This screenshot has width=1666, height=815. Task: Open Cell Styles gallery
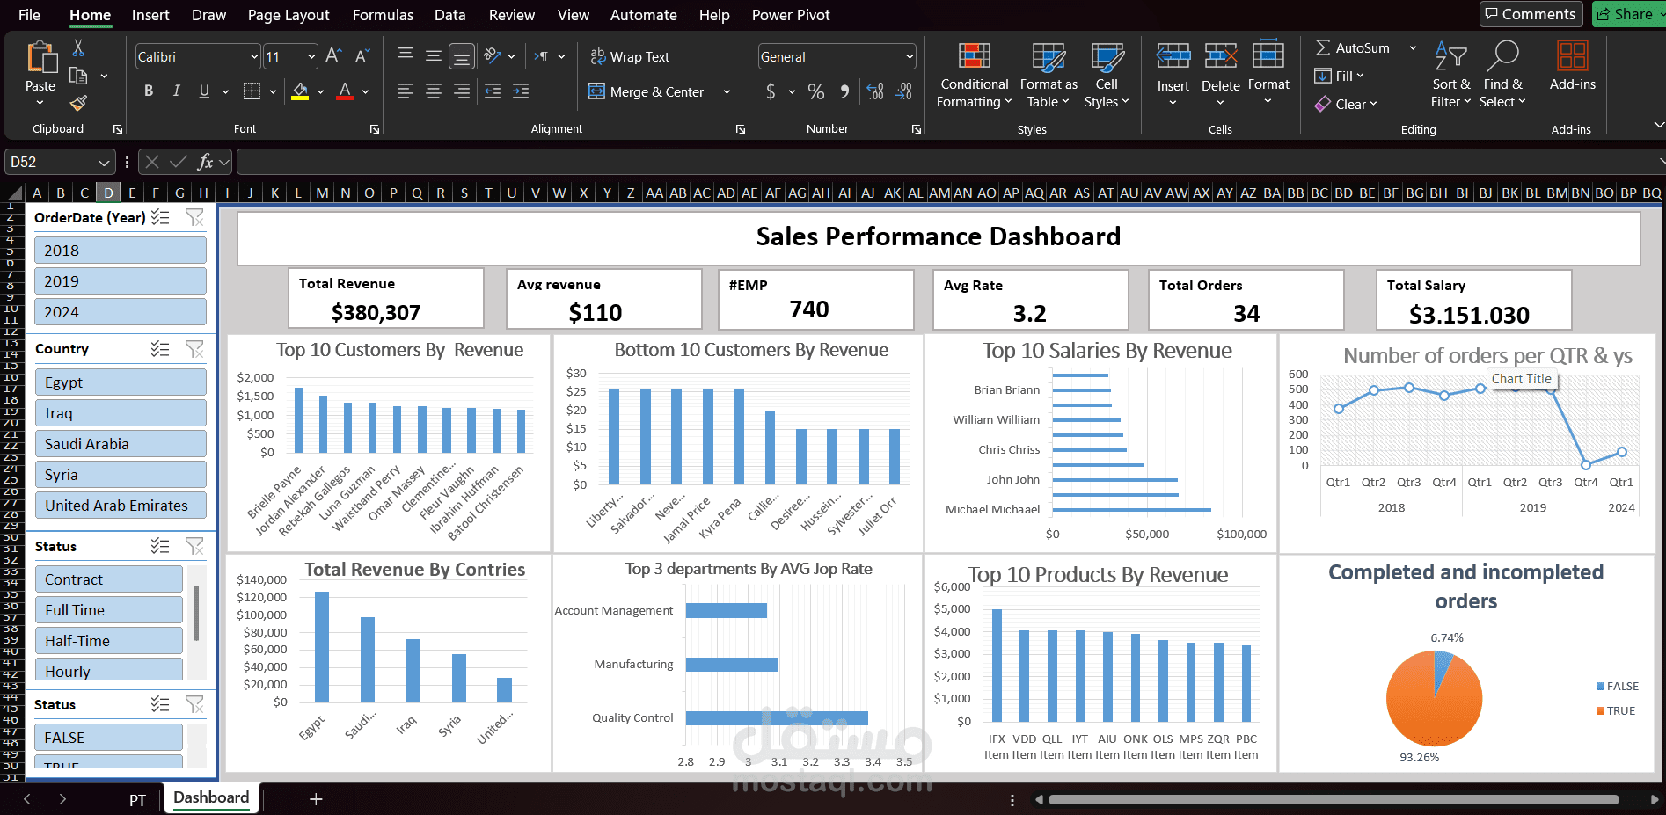[x=1107, y=76]
